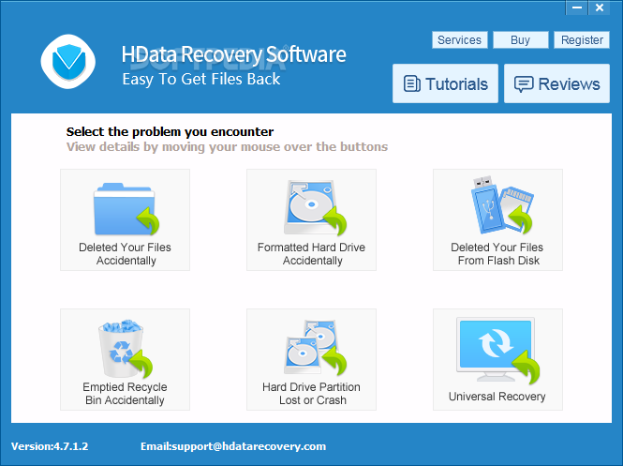The image size is (623, 466).
Task: Open Reviews
Action: (x=556, y=83)
